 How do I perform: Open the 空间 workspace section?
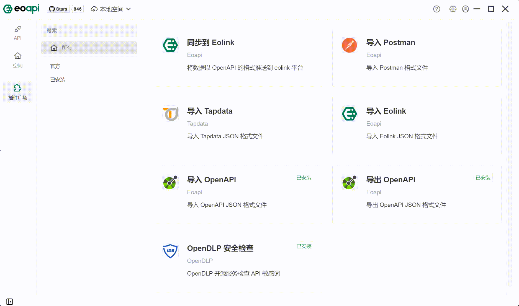[x=17, y=60]
